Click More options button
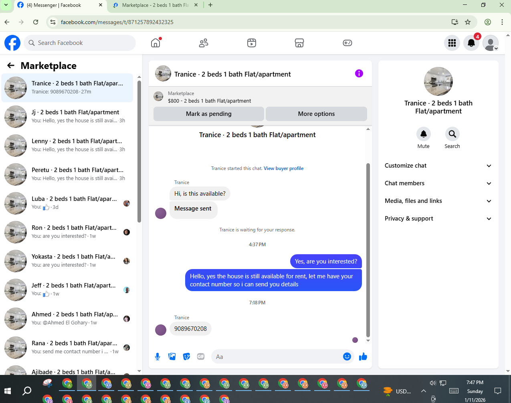The height and width of the screenshot is (403, 511). tap(316, 114)
